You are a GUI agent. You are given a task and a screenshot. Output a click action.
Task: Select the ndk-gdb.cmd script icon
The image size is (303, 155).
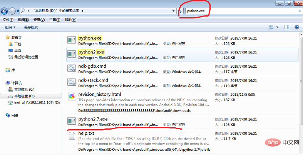click(72, 68)
